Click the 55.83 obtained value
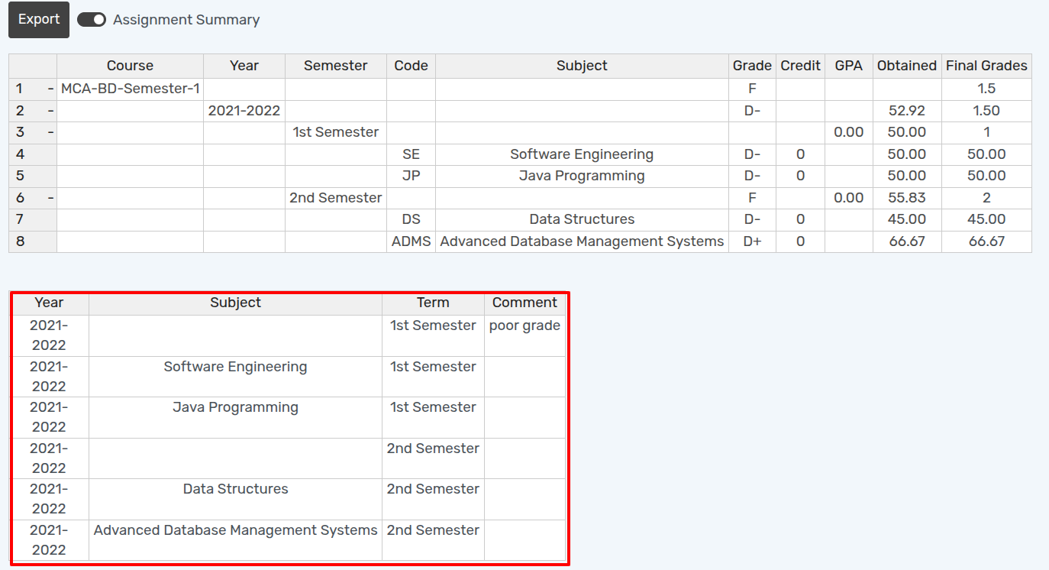Viewport: 1049px width, 570px height. 907,198
